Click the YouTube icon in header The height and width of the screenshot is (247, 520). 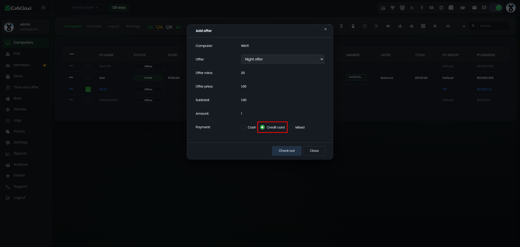(x=431, y=8)
